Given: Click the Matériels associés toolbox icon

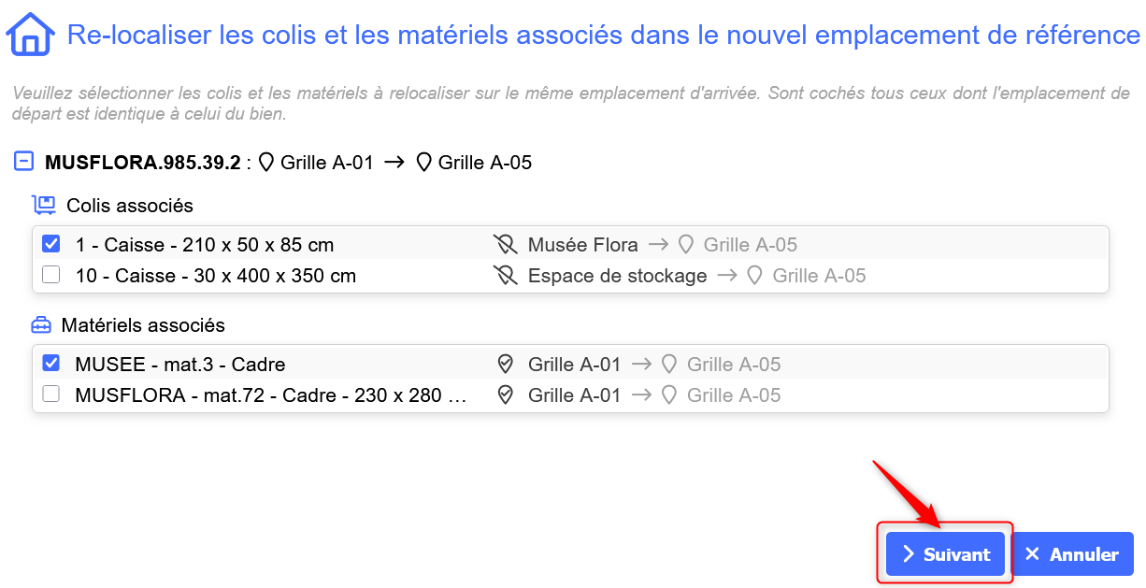Looking at the screenshot, I should [41, 325].
